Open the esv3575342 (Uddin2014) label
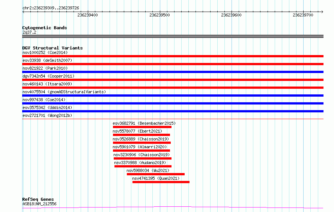The width and height of the screenshot is (334, 212). [47, 107]
